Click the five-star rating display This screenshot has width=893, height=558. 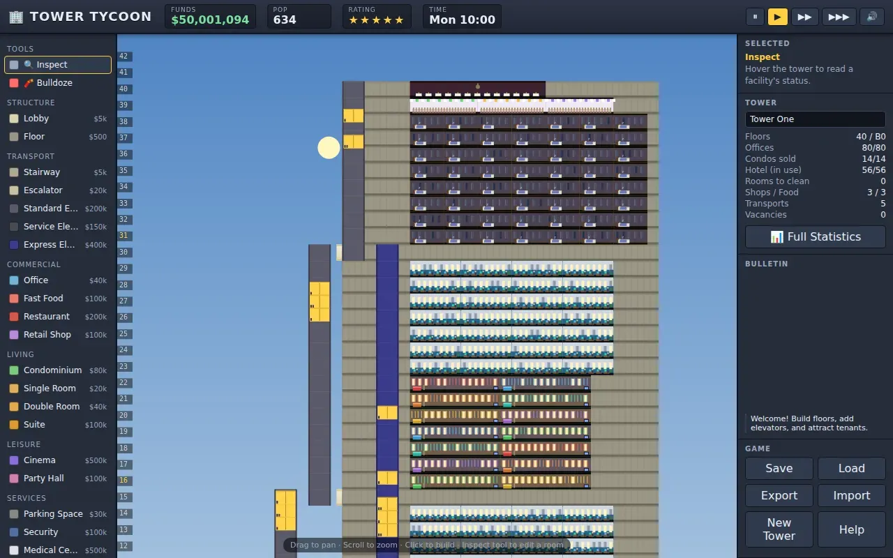point(377,20)
